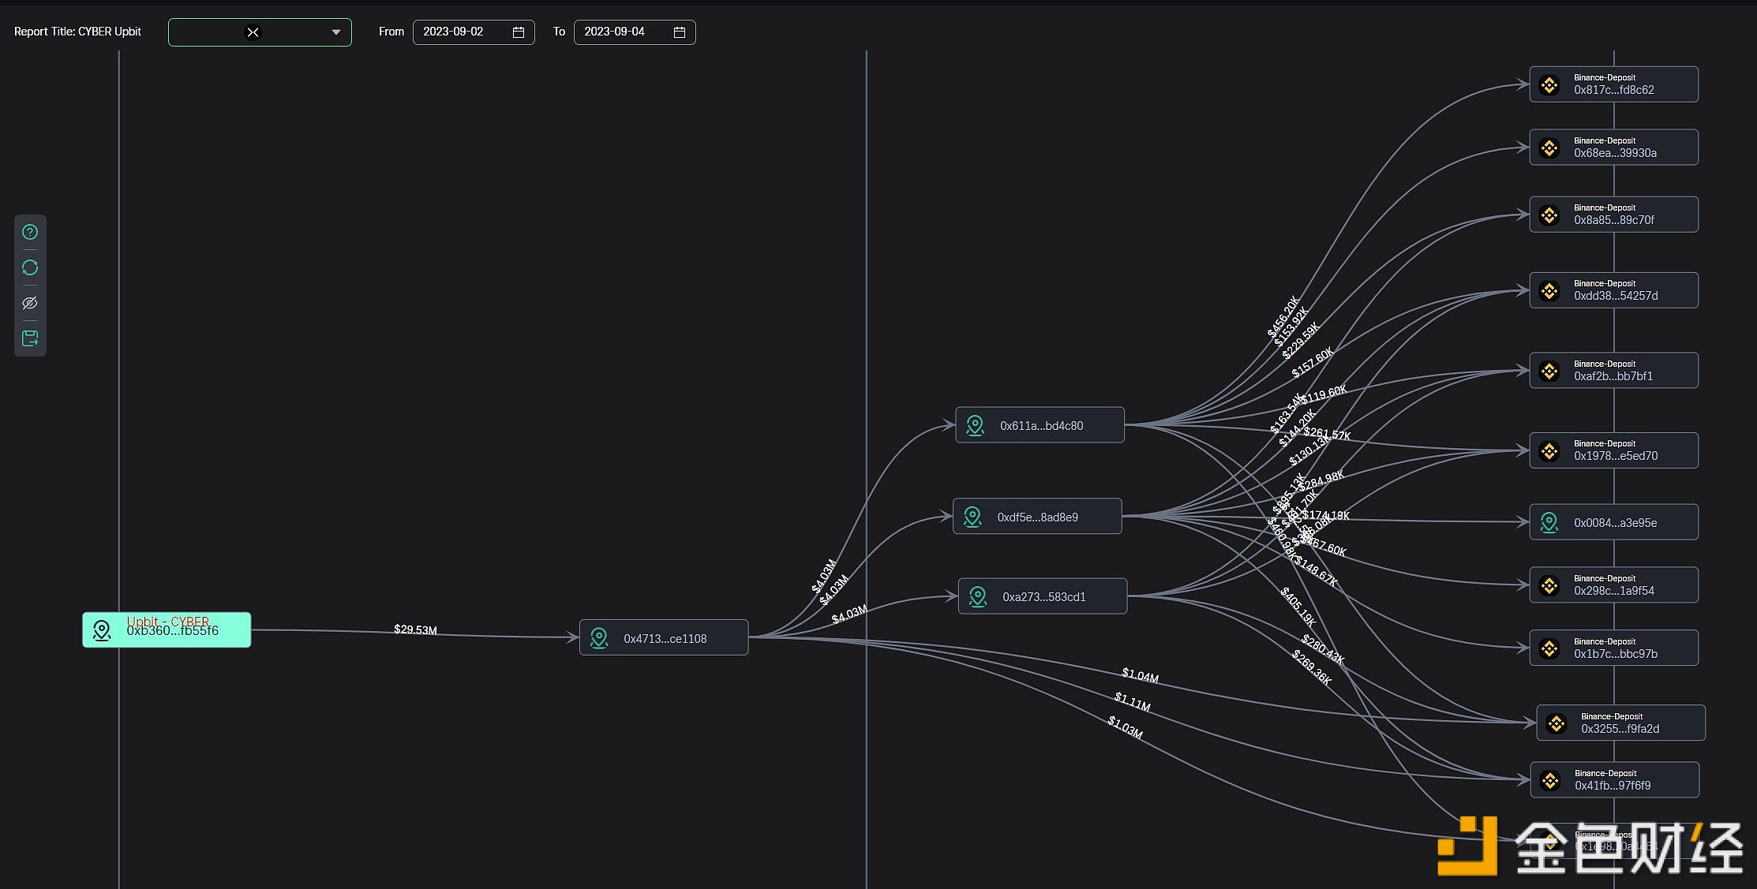Screen dimensions: 1757x889
Task: Click the $456.20K edge label
Action: (x=1283, y=317)
